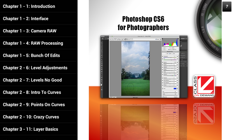Open Chapter 1 - 5: Bunch Of Edits
Screen dimensions: 233x140
pyautogui.click(x=39, y=55)
